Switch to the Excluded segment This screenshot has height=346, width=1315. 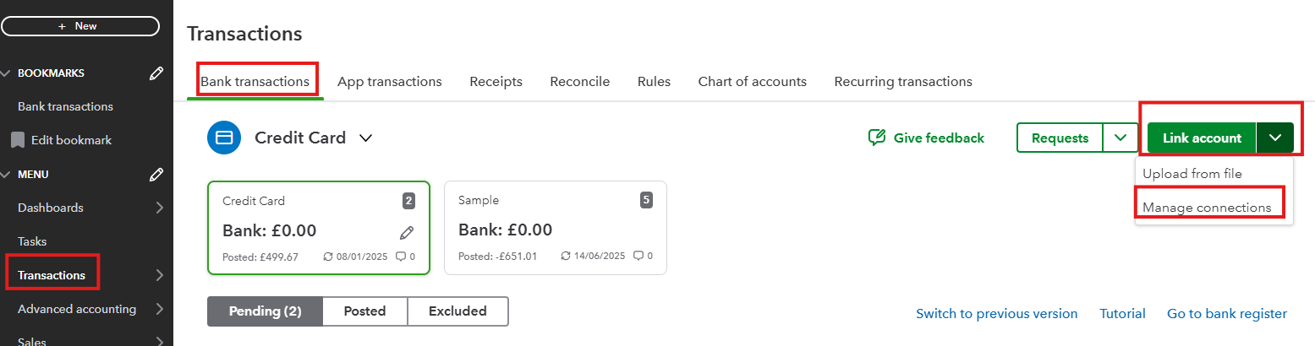[x=458, y=311]
